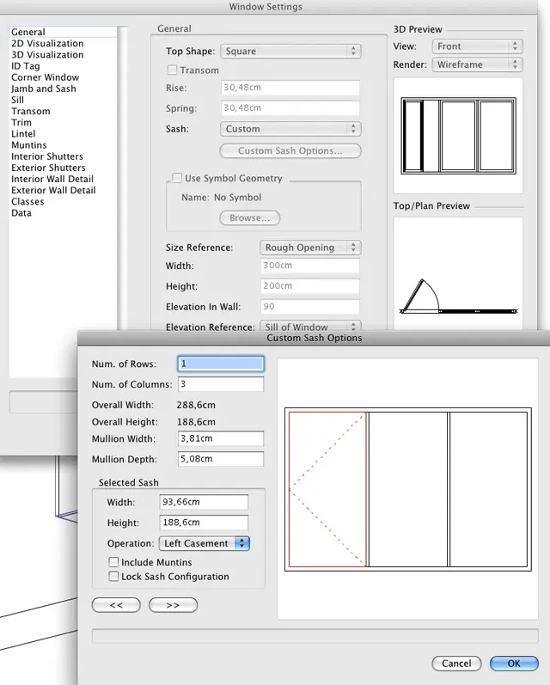
Task: Open the Top Shape dropdown
Action: click(290, 52)
